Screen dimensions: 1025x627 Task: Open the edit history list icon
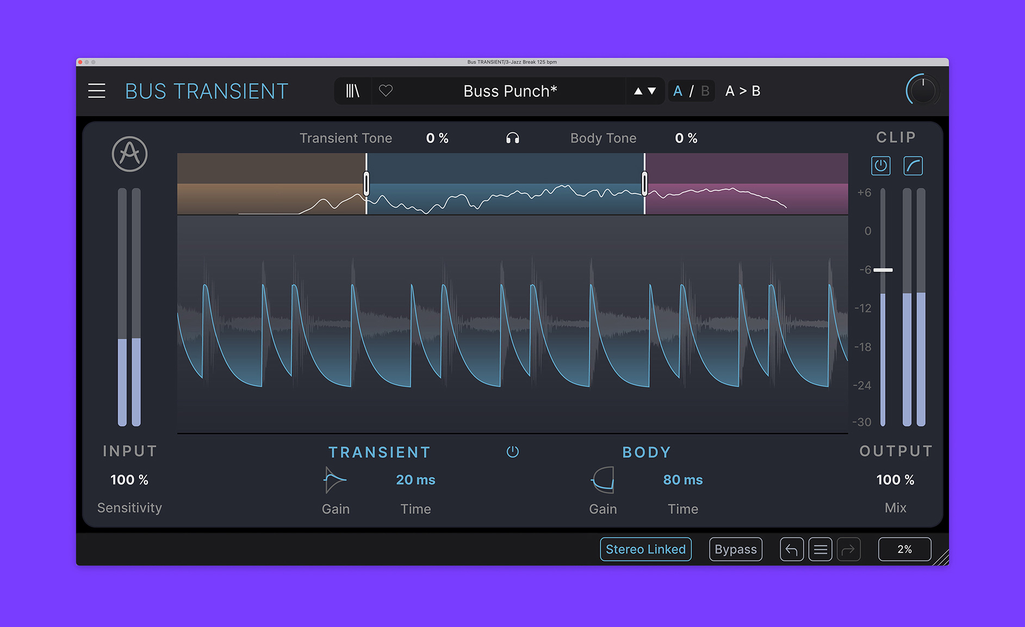click(x=820, y=549)
